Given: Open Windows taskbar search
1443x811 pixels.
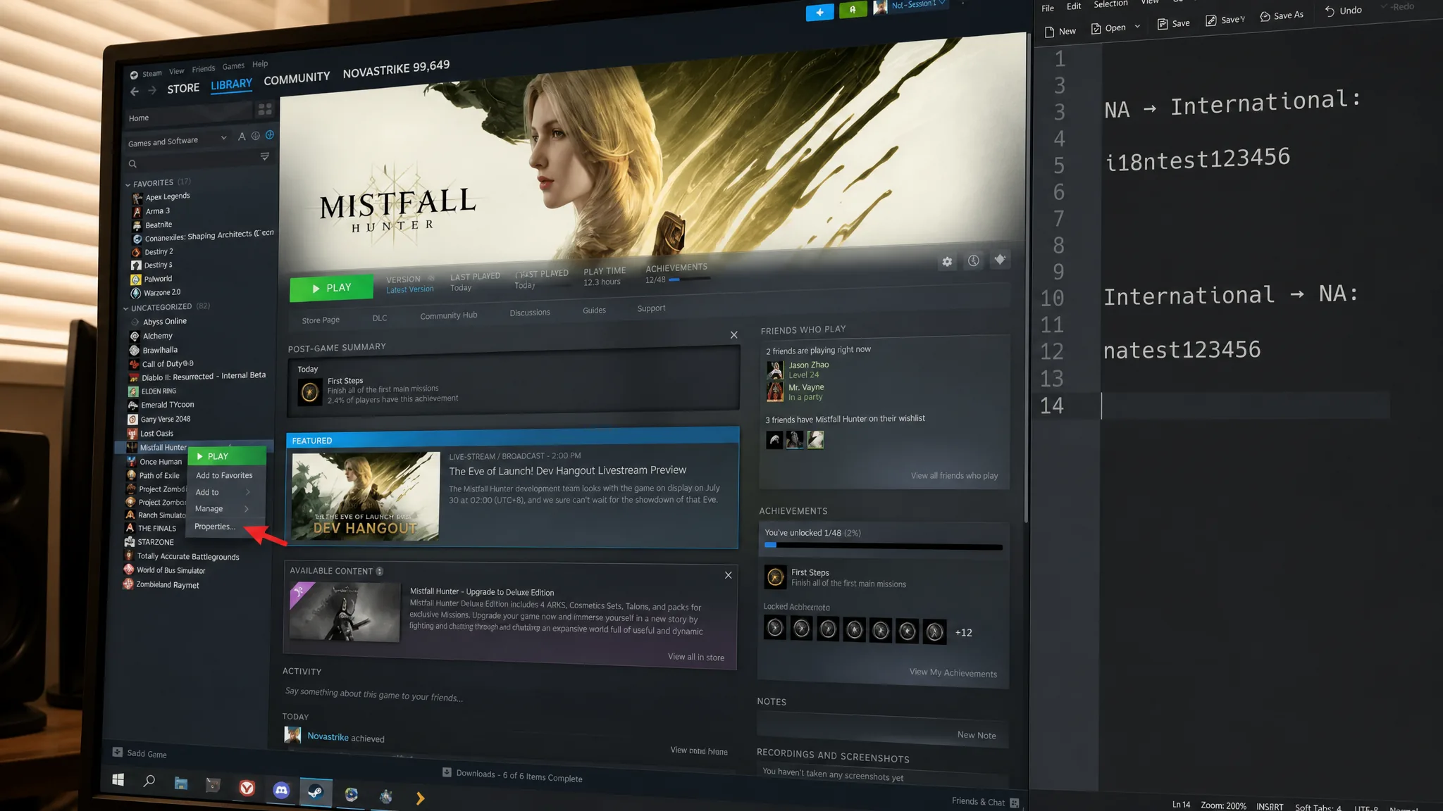Looking at the screenshot, I should pyautogui.click(x=149, y=781).
